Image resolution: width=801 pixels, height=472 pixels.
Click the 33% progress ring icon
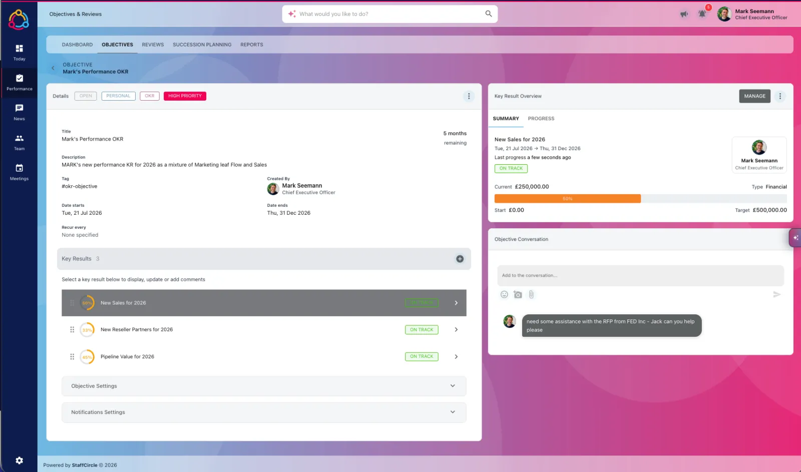tap(87, 330)
